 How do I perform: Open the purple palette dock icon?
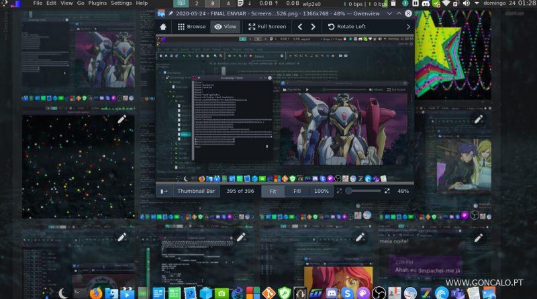coord(363,294)
